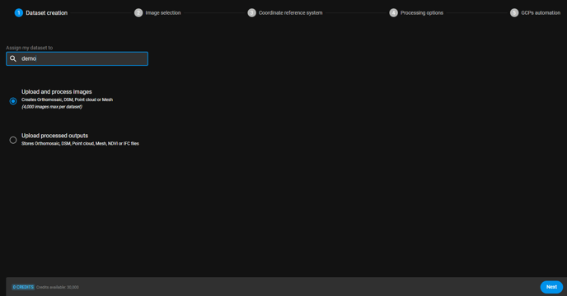Viewport: 567px width, 296px height.
Task: Click step 2 circle icon
Action: [x=138, y=12]
